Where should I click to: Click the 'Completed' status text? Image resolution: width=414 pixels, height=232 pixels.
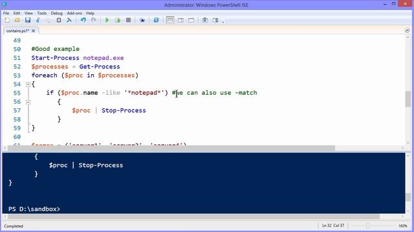point(14,226)
